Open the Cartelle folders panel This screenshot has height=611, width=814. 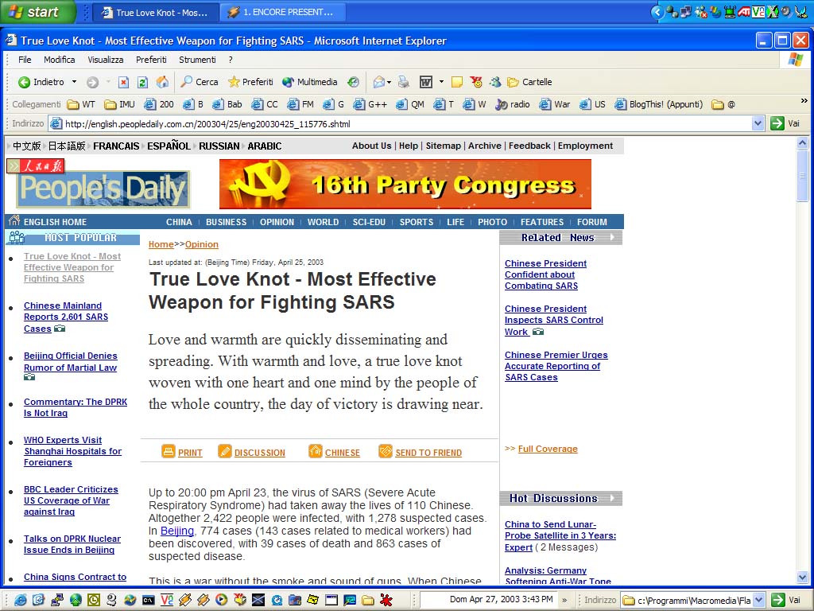pyautogui.click(x=529, y=82)
